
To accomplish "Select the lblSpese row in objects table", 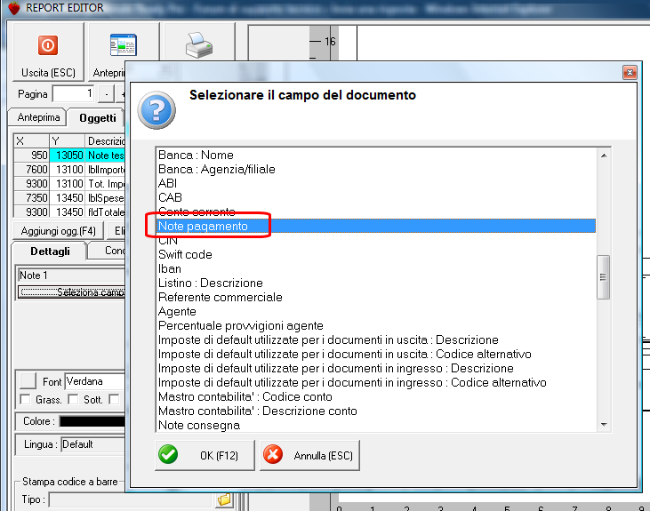I will [x=69, y=197].
